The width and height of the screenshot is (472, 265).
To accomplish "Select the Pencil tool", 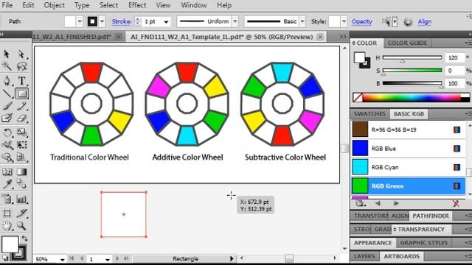I will (x=21, y=106).
